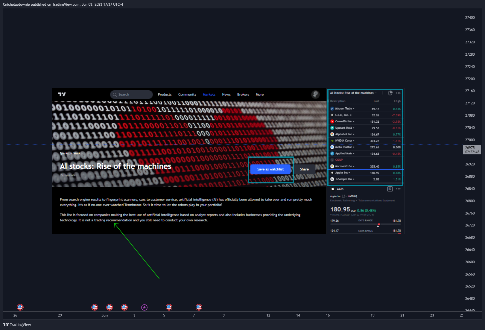Select the COUP watchlist row
The height and width of the screenshot is (330, 485).
tap(365, 160)
